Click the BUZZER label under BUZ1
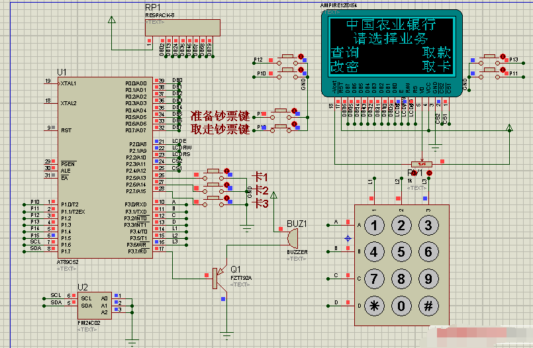 click(297, 252)
